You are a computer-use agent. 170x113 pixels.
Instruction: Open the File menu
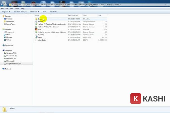click(2, 8)
